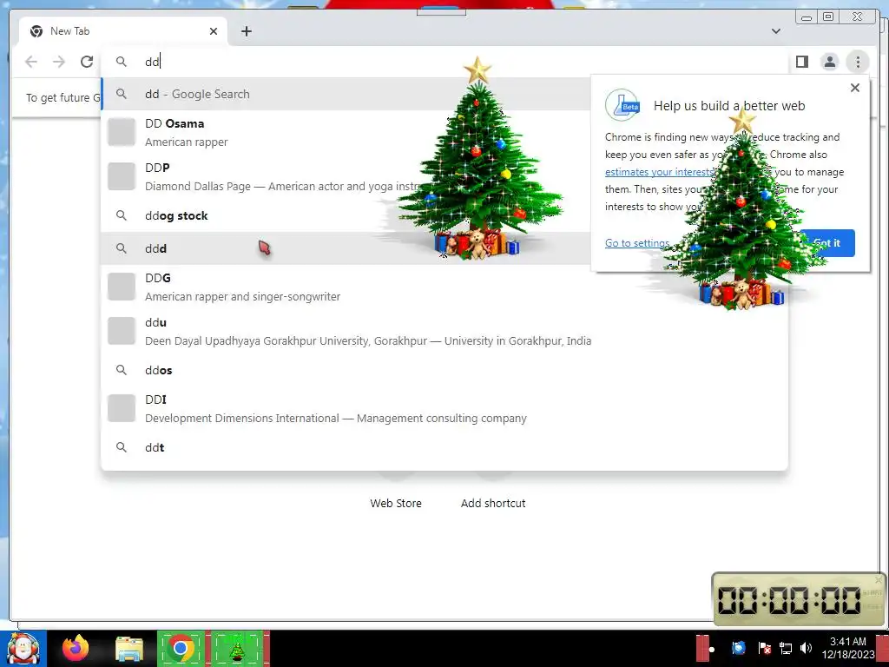The height and width of the screenshot is (667, 889).
Task: Go forward using the forward arrow
Action: pyautogui.click(x=59, y=62)
